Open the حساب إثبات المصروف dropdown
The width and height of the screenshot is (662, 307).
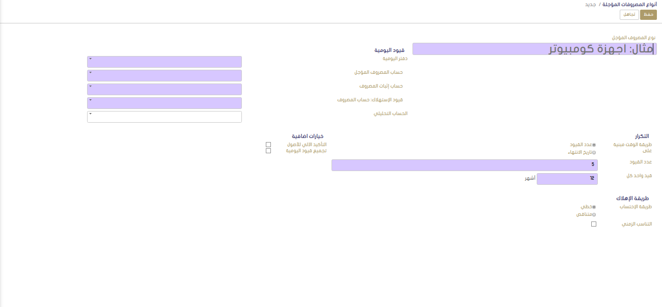coord(164,90)
